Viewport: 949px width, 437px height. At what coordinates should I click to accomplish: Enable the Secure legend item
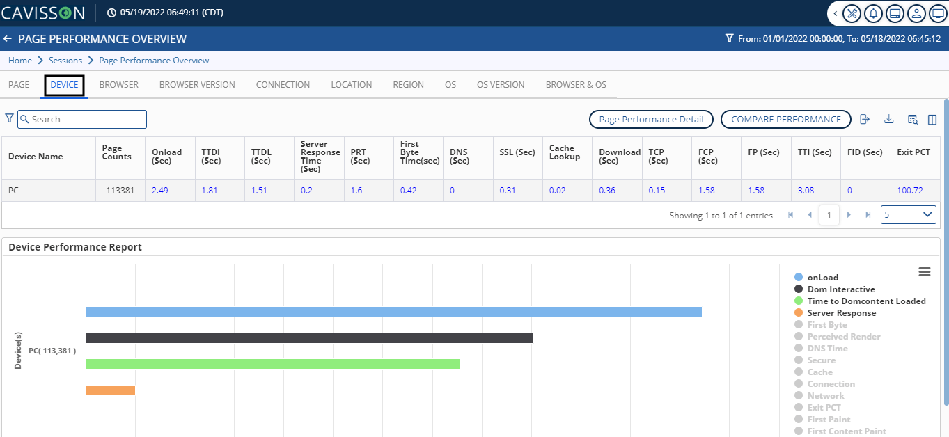tap(815, 360)
